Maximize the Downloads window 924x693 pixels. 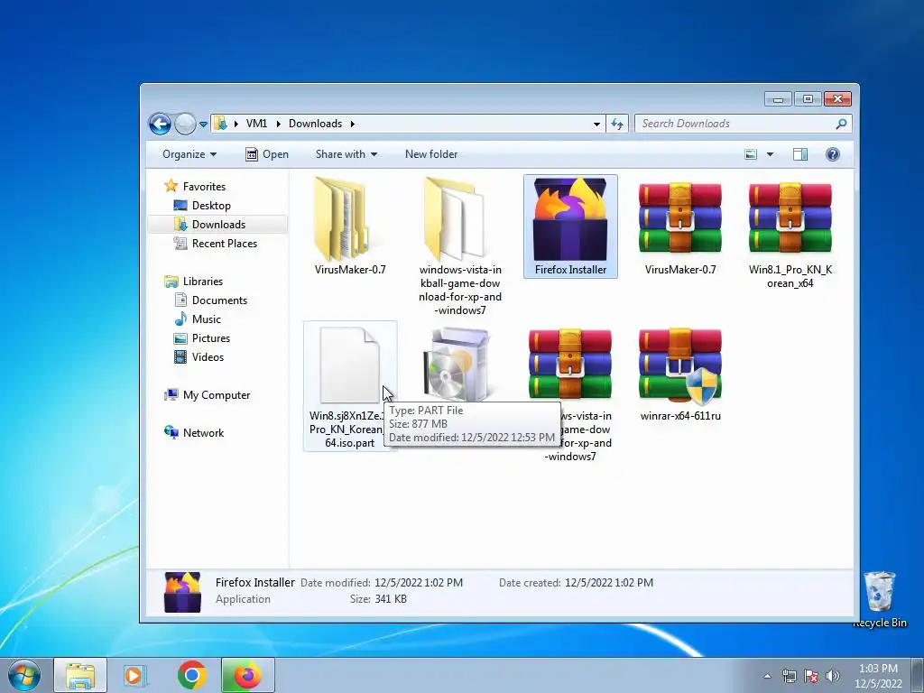tap(808, 99)
